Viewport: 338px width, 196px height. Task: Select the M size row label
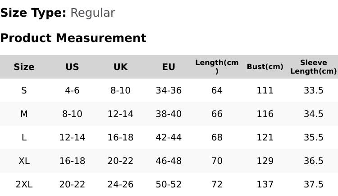point(24,114)
